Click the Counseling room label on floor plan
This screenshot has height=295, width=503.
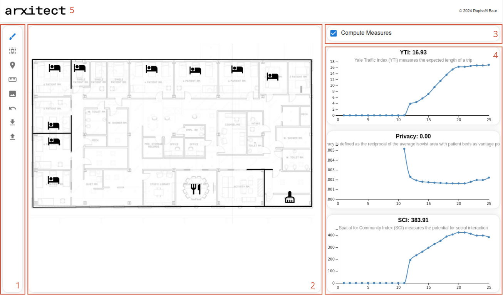click(x=233, y=125)
